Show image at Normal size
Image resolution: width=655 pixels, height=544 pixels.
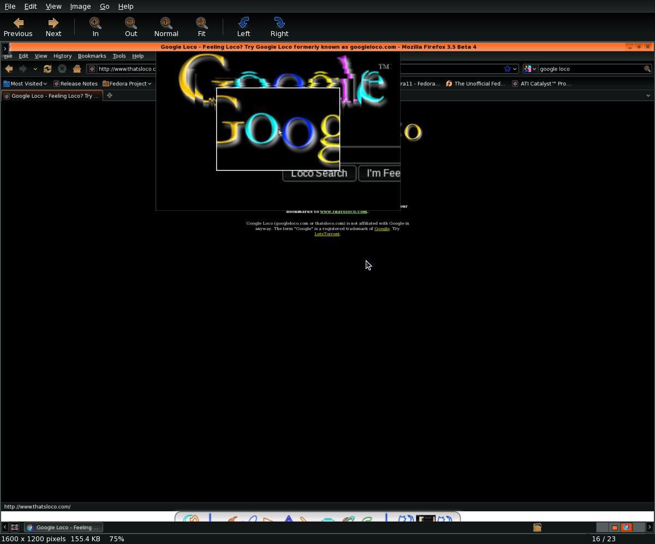pos(166,27)
